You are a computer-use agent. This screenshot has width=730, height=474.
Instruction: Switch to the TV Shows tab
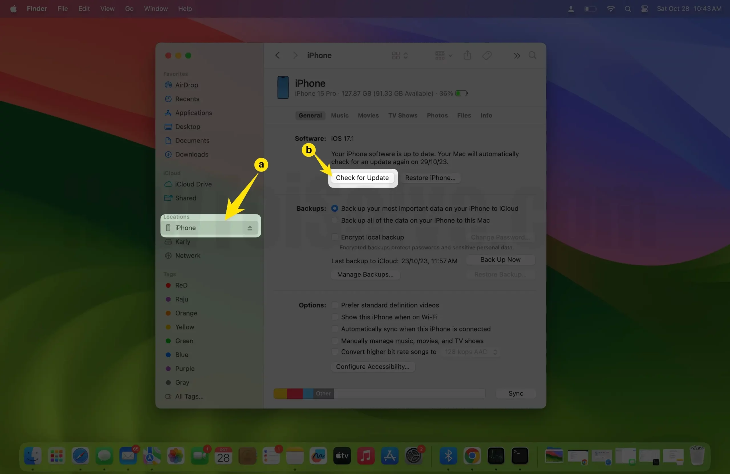(x=403, y=115)
